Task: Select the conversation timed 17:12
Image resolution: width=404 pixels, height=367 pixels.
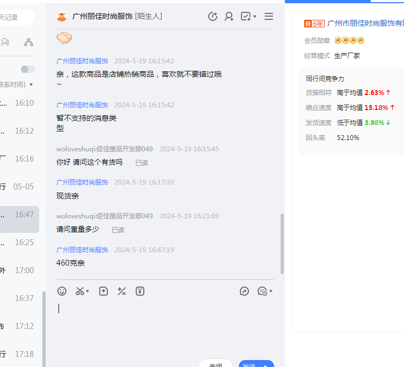Action: [x=19, y=326]
